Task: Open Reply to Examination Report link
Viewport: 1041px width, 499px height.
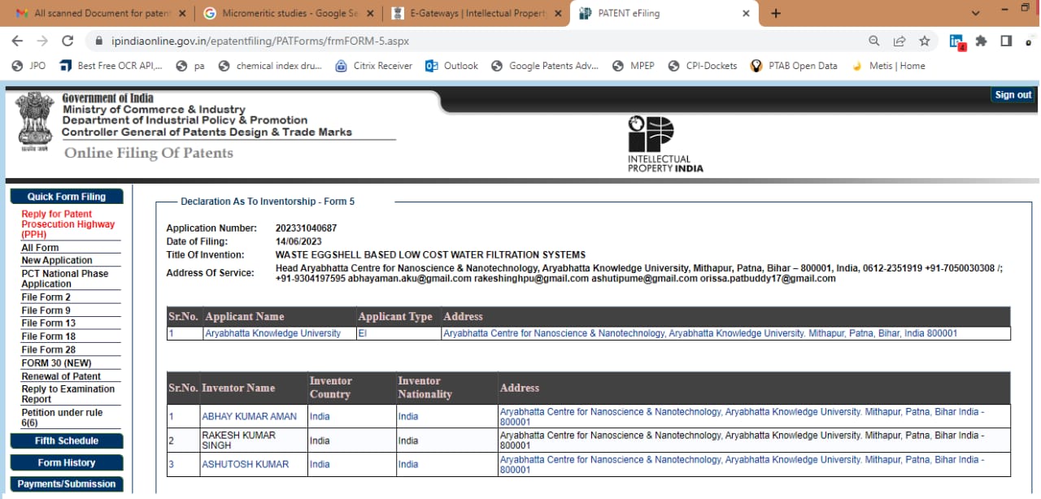Action: (x=68, y=394)
